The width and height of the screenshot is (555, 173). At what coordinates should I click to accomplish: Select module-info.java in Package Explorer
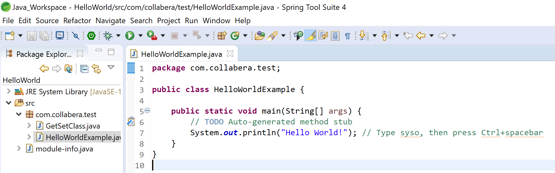64,149
